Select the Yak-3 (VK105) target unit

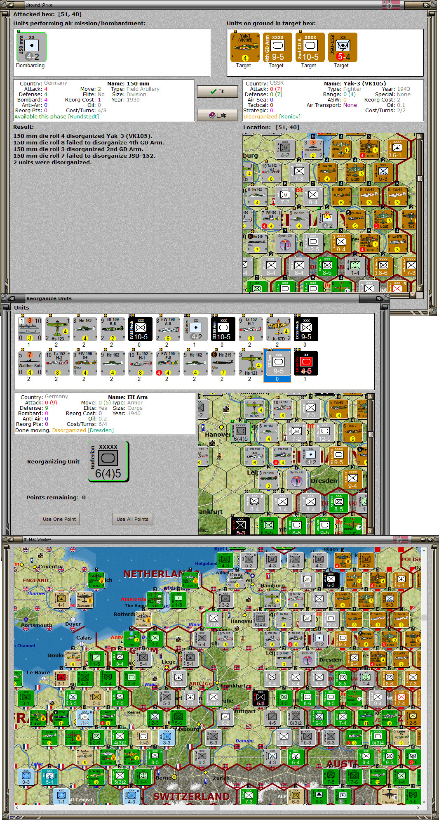tap(245, 47)
